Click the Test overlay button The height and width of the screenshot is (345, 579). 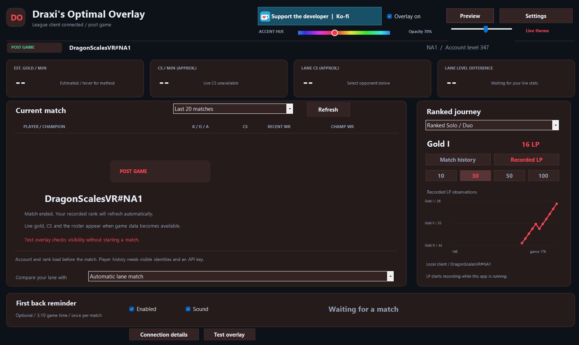point(229,334)
